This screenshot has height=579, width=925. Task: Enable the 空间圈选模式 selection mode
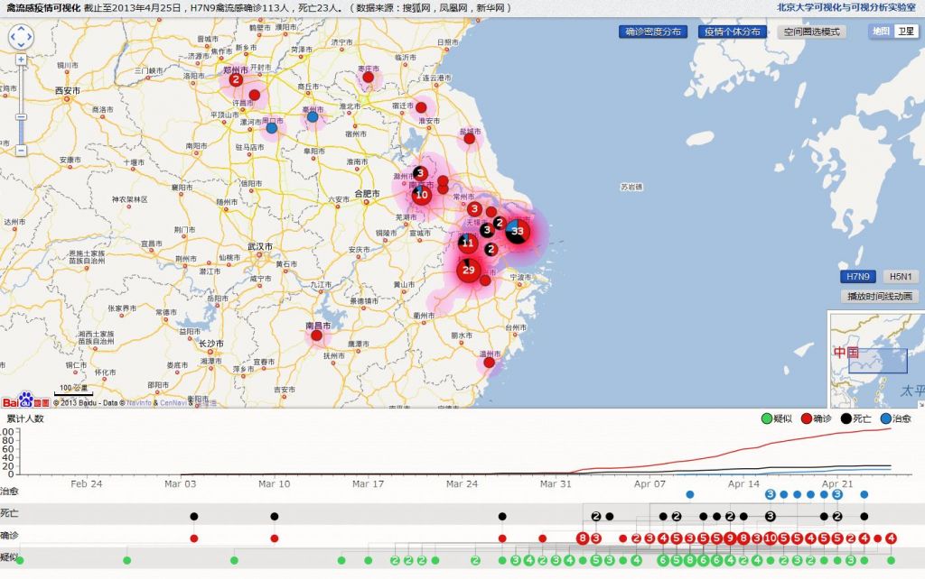coord(811,32)
